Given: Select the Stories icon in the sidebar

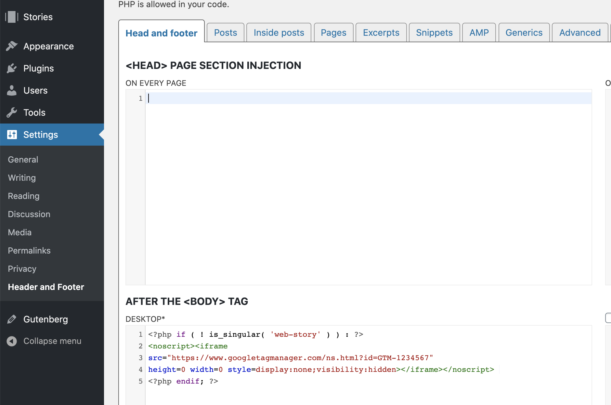Looking at the screenshot, I should (x=12, y=17).
